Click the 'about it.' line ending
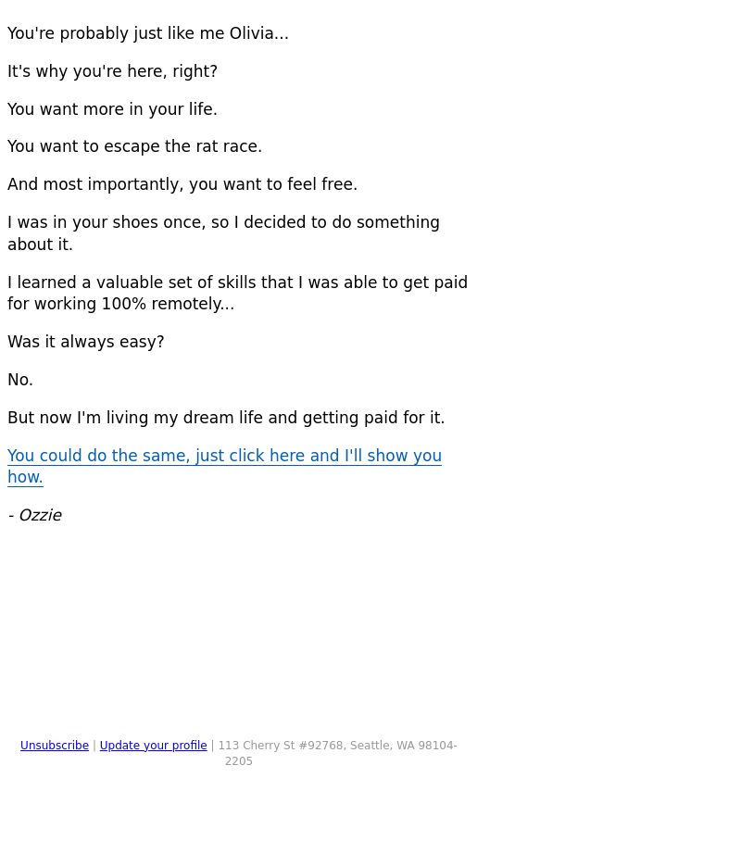 pos(40,245)
